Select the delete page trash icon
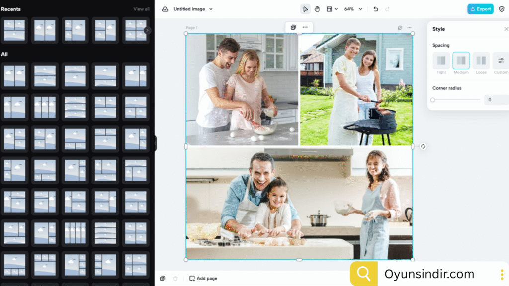509x286 pixels. (x=175, y=279)
